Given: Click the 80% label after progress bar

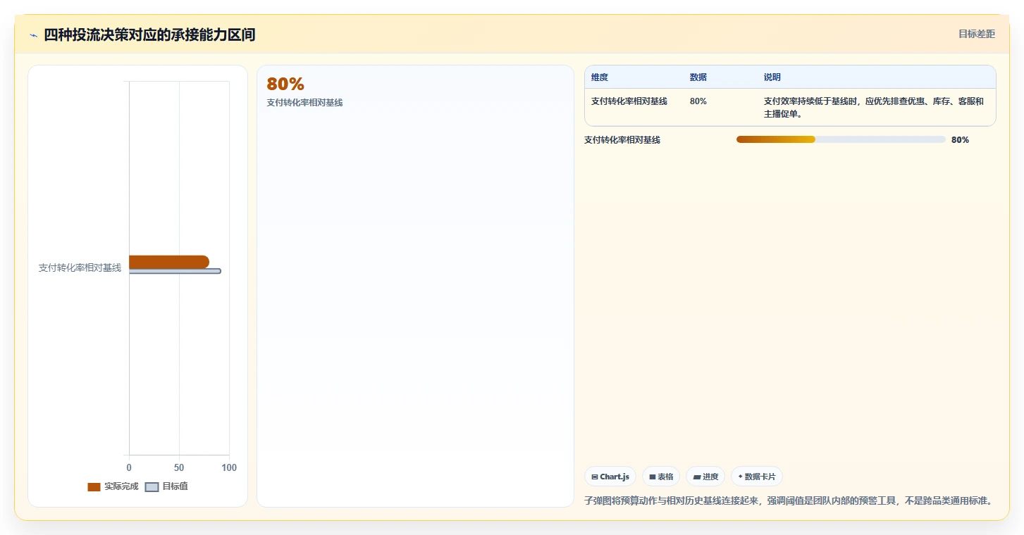Looking at the screenshot, I should pos(960,140).
